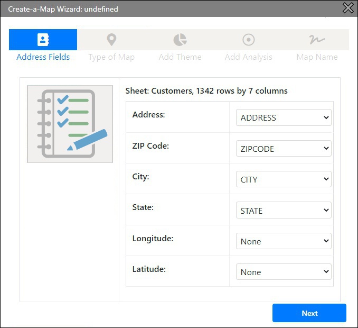Expand the Latitude dropdown set to None
This screenshot has width=358, height=328.
[x=283, y=272]
